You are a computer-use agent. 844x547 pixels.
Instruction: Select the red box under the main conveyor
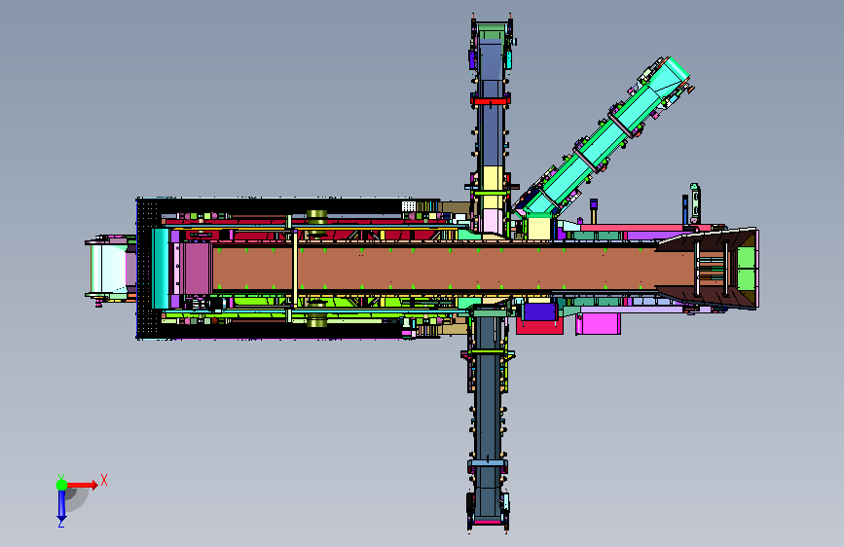pyautogui.click(x=539, y=326)
